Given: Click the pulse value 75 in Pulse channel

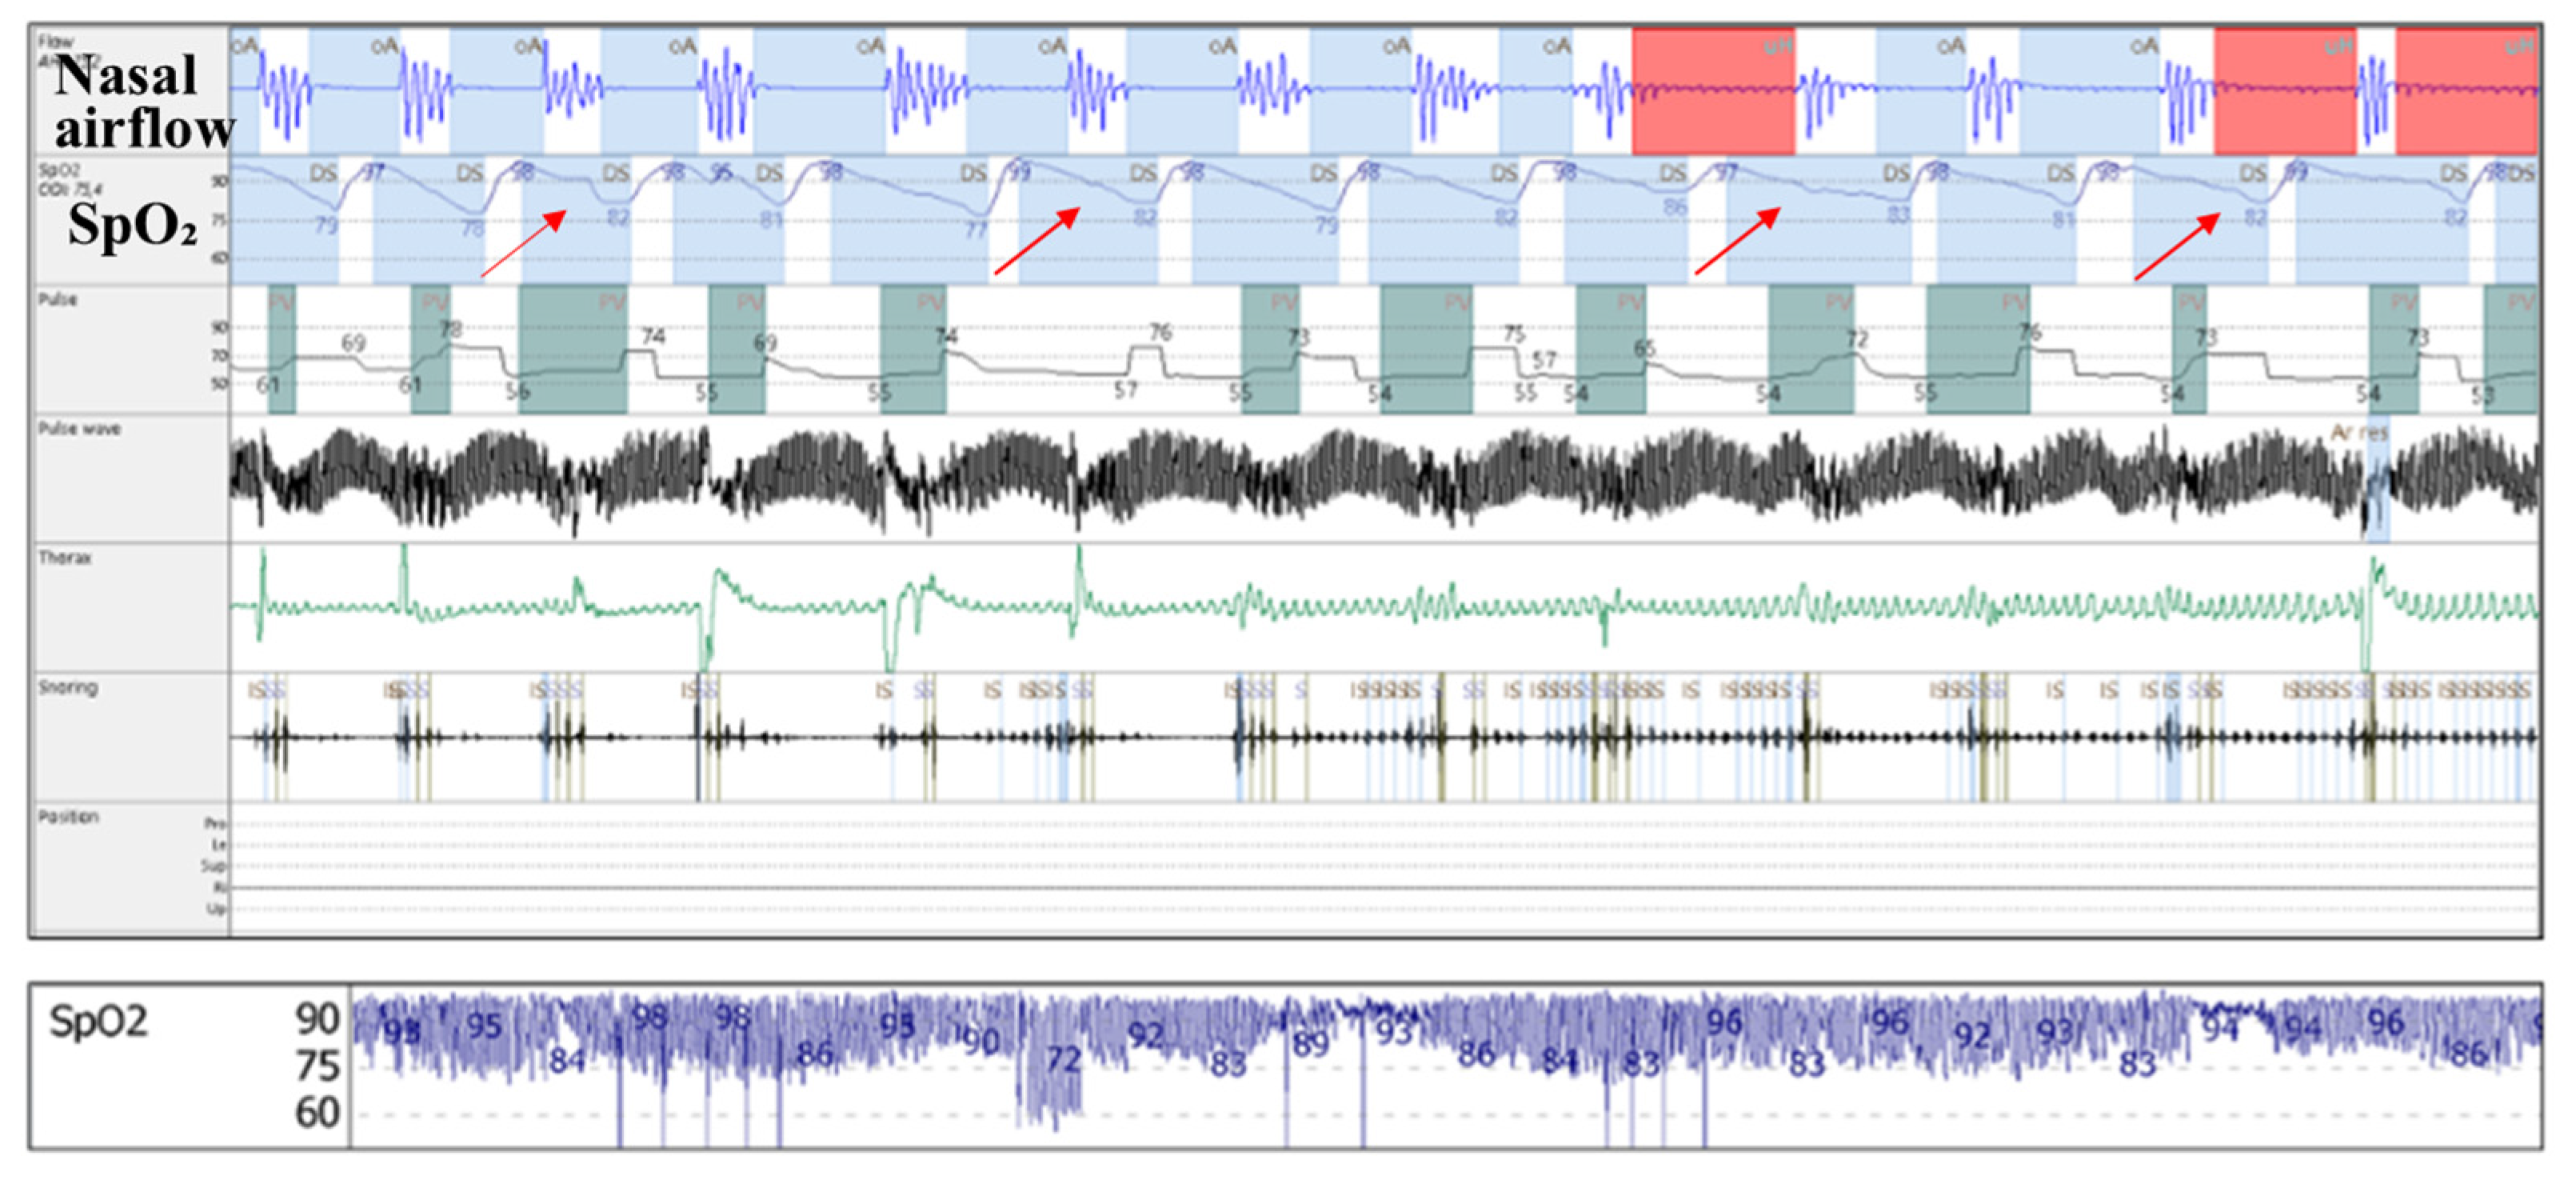Looking at the screenshot, I should tap(1514, 334).
